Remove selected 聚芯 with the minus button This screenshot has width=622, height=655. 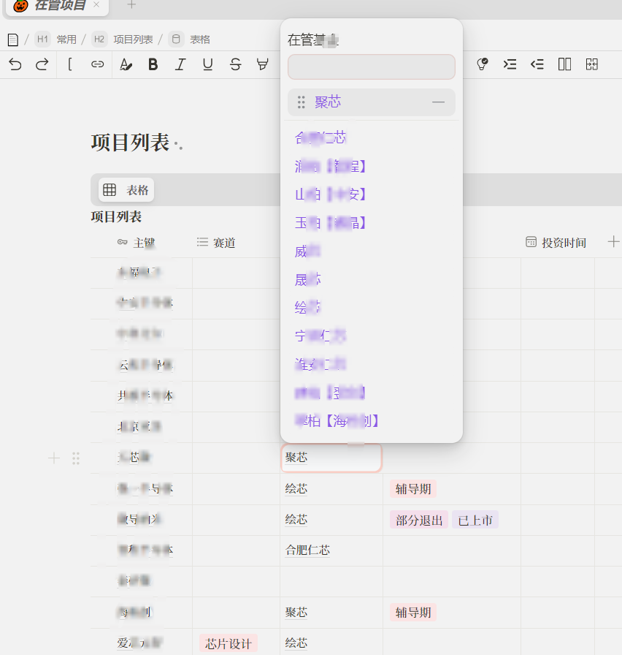438,102
